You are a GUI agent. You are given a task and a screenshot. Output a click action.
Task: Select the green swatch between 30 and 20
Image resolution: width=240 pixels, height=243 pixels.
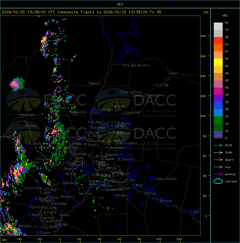(218, 120)
